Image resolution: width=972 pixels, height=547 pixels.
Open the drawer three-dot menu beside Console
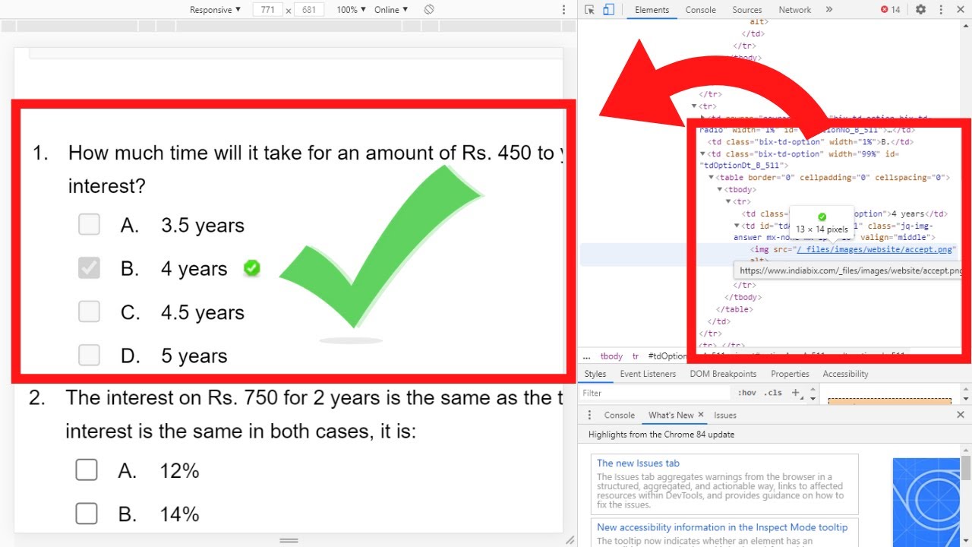coord(590,415)
